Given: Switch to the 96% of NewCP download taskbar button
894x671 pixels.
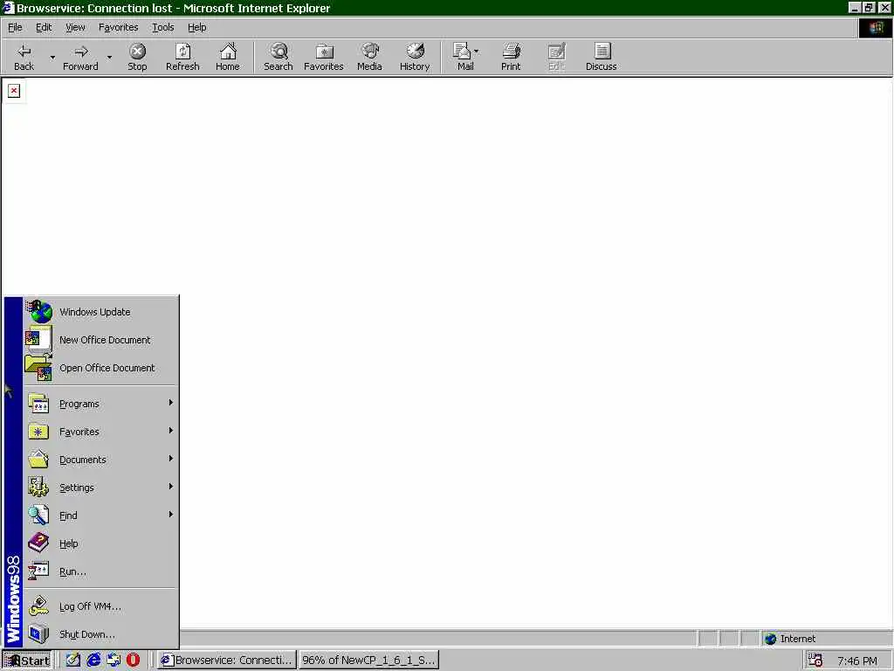Looking at the screenshot, I should tap(368, 661).
